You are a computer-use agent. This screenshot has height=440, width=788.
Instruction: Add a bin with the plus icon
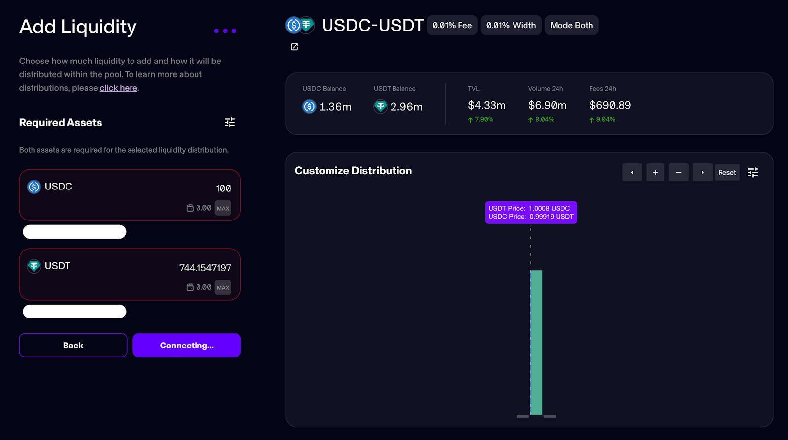656,172
